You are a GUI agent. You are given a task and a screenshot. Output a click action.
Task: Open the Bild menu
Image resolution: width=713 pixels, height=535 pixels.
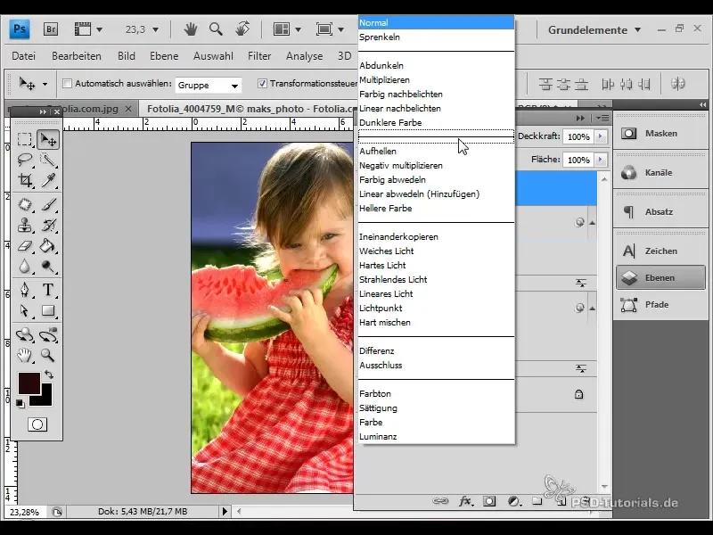pos(127,56)
